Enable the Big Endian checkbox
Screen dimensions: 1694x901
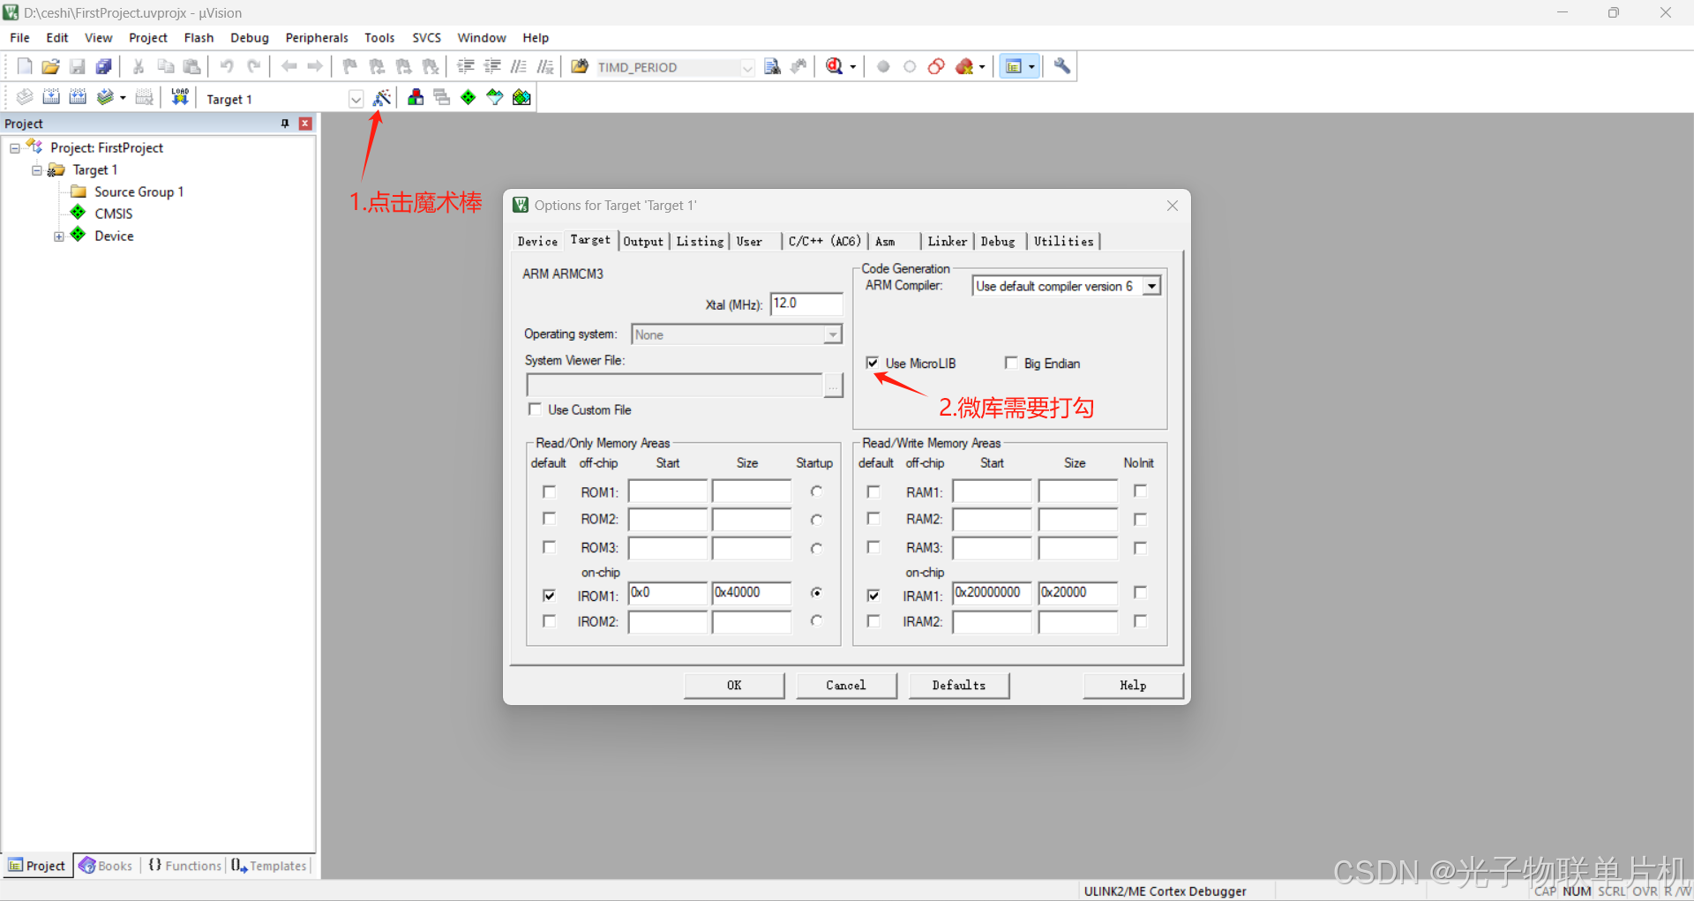click(x=1011, y=363)
